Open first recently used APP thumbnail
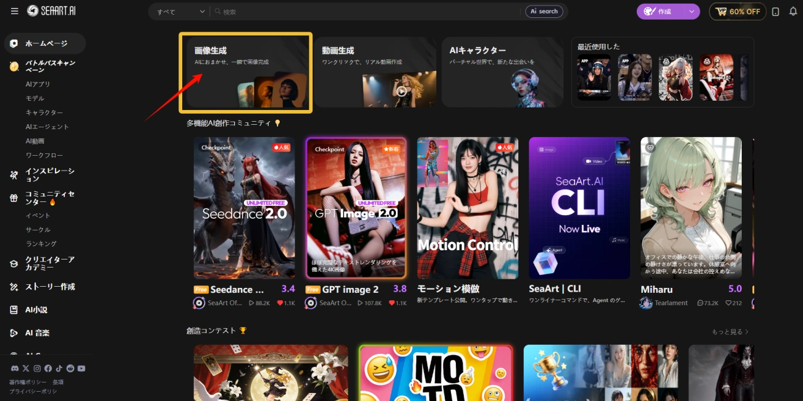 pyautogui.click(x=594, y=78)
